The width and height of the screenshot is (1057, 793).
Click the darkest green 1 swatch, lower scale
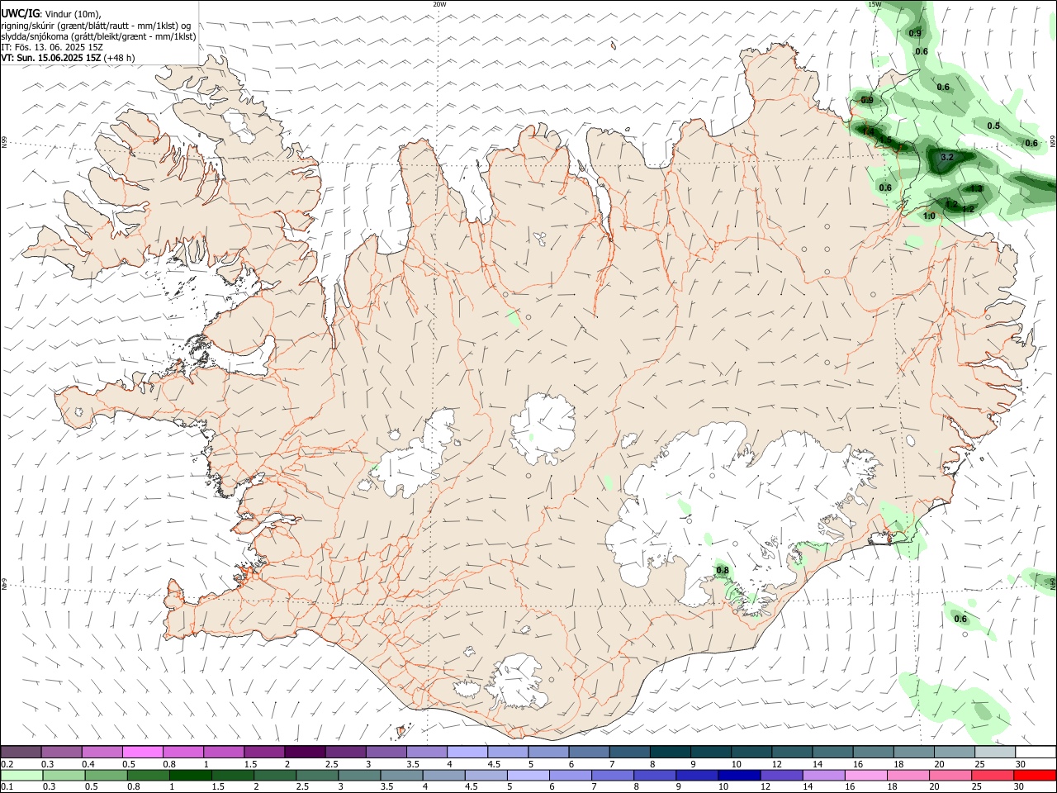point(191,776)
